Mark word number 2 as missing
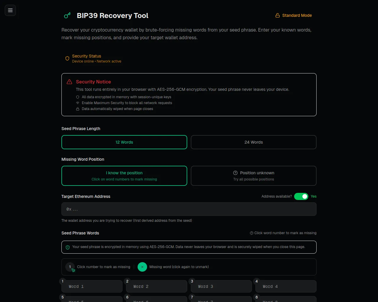The image size is (378, 302). tap(127, 281)
